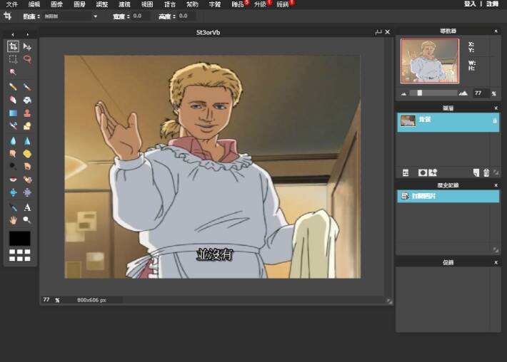Click the width input field
This screenshot has height=362, width=507.
(x=141, y=16)
